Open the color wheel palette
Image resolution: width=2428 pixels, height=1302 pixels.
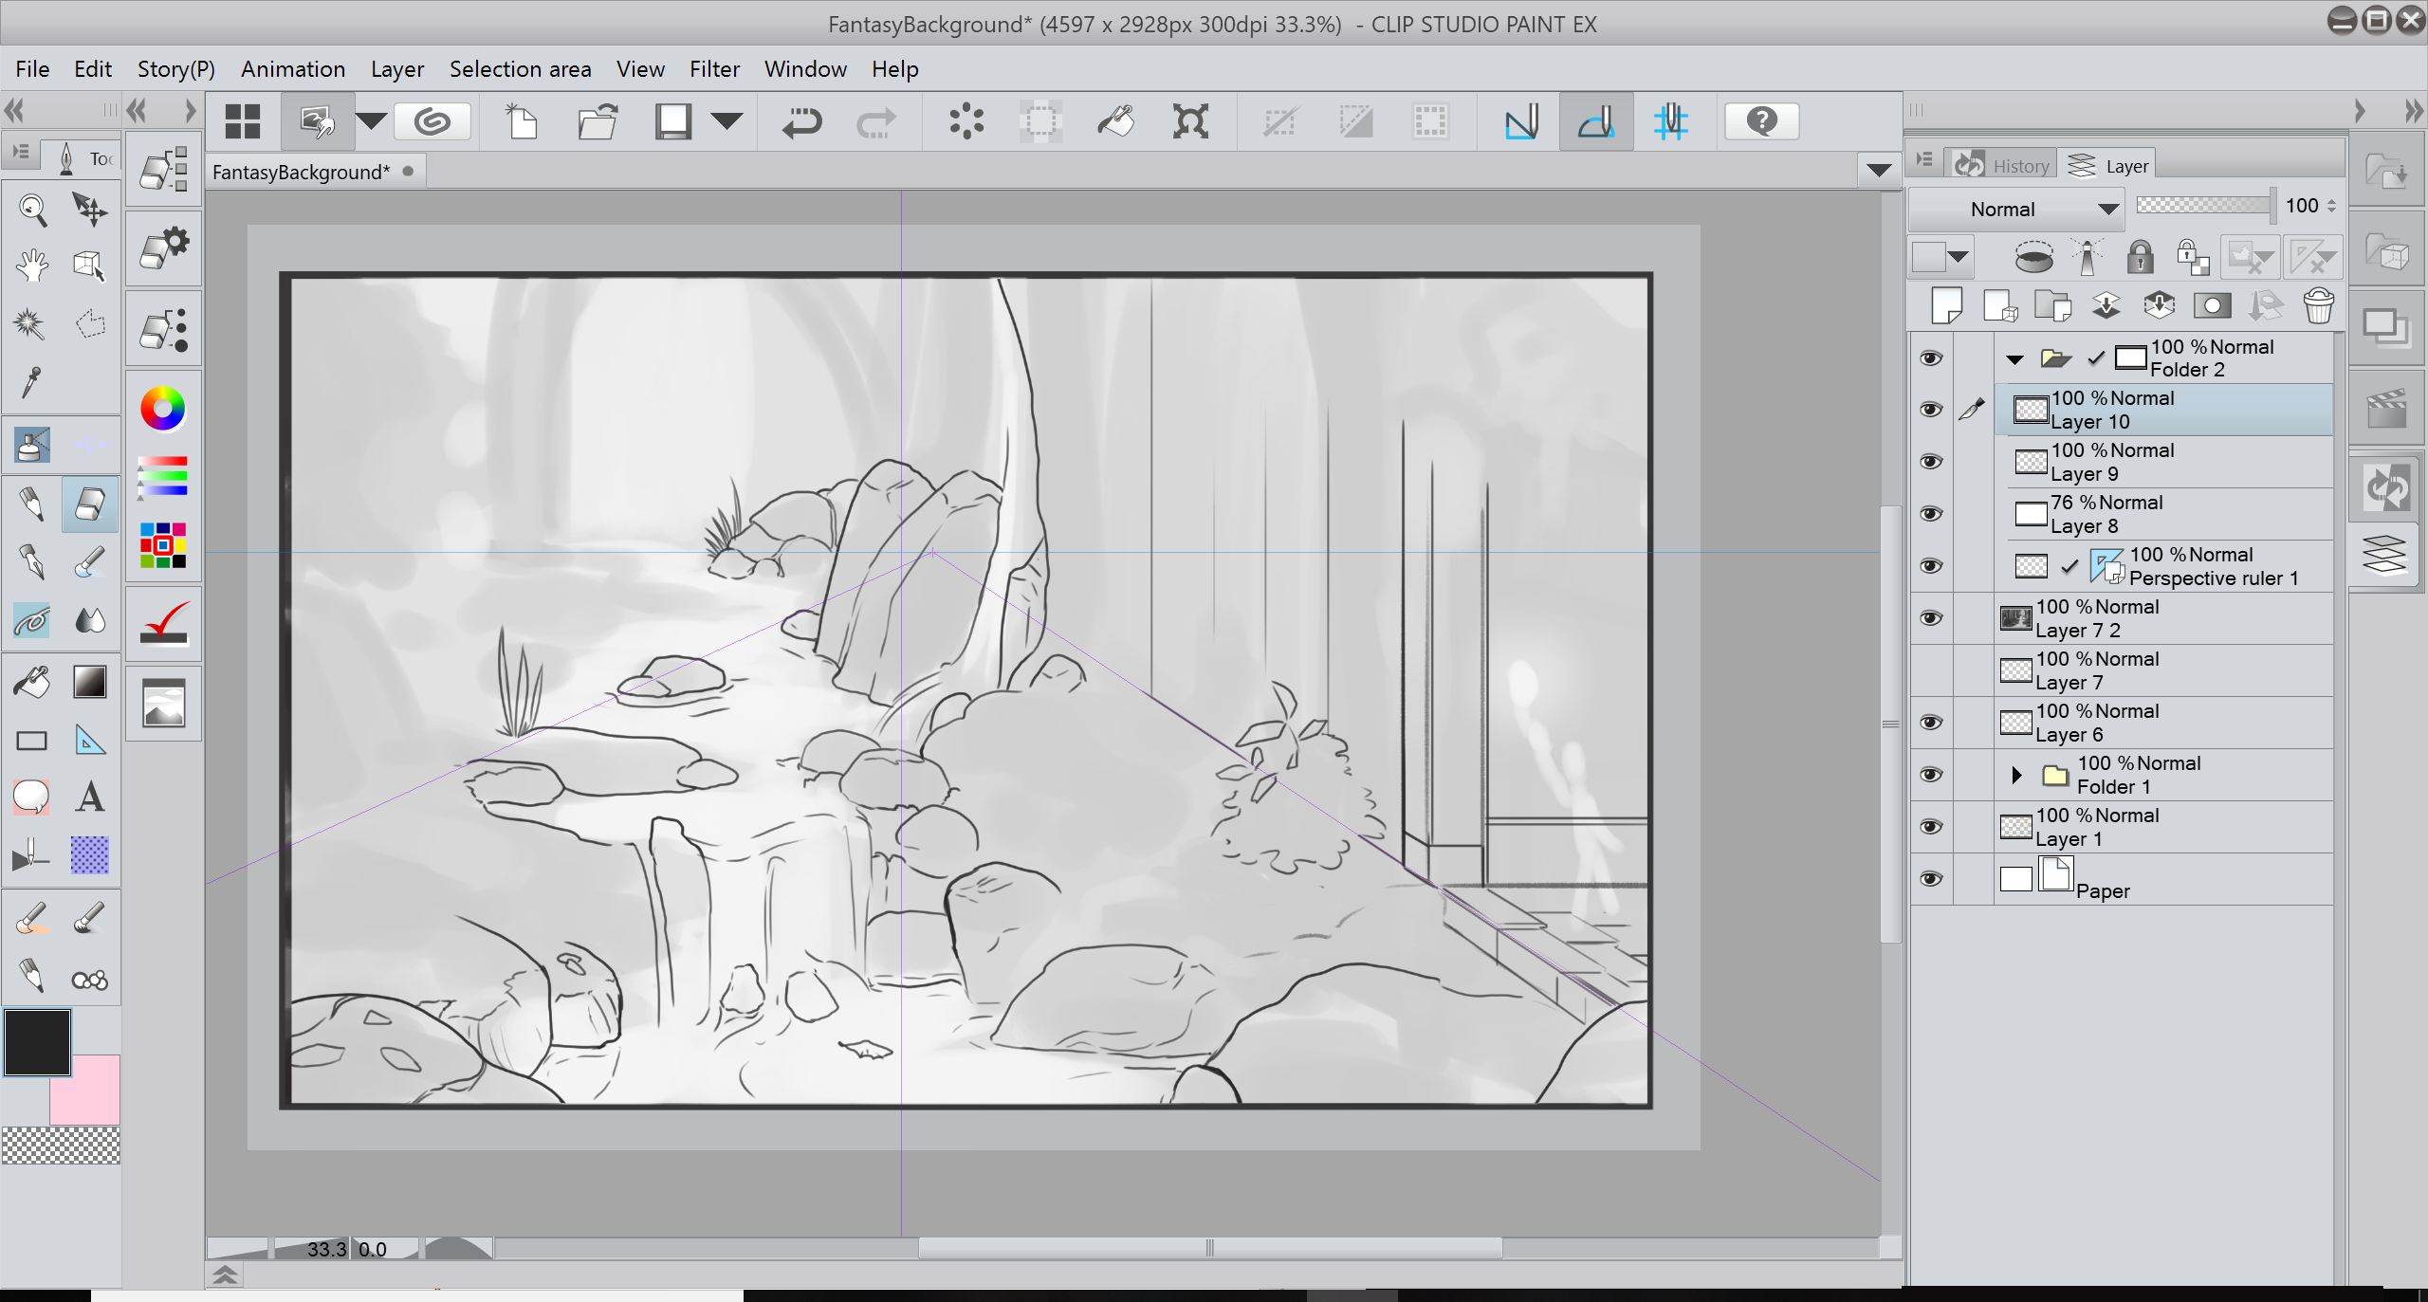click(163, 409)
